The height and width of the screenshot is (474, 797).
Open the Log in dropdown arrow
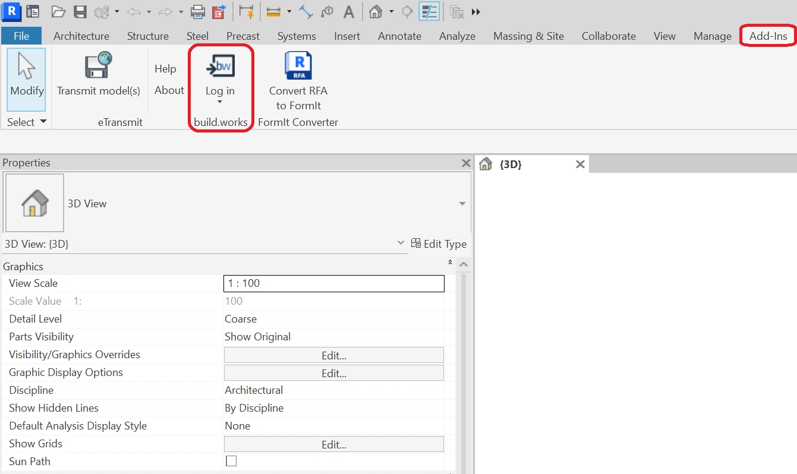pos(220,102)
